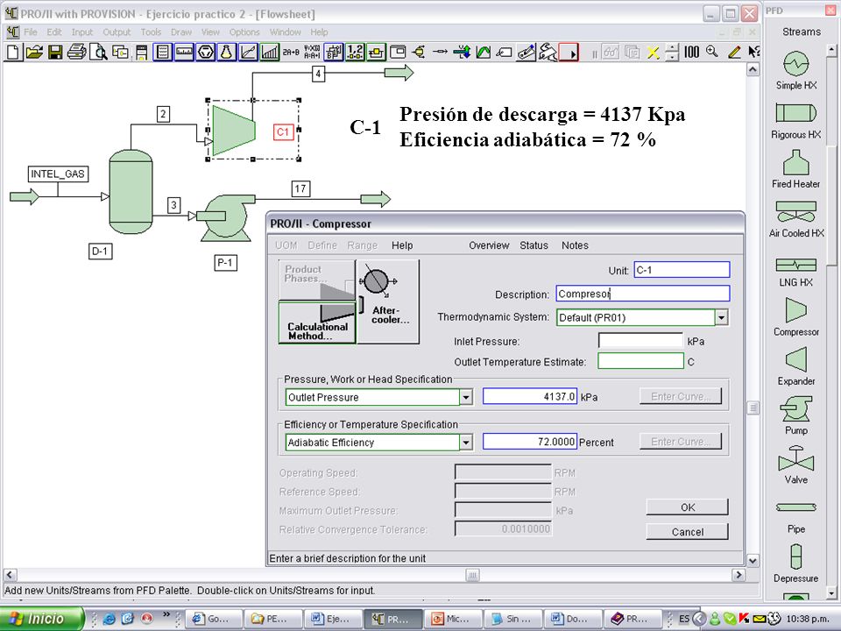
Task: Click the PFD palette scrollbar down arrow
Action: [831, 593]
